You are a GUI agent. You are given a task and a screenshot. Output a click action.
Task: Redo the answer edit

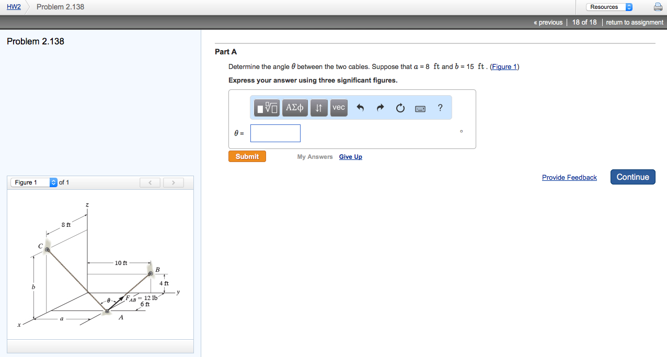[380, 108]
